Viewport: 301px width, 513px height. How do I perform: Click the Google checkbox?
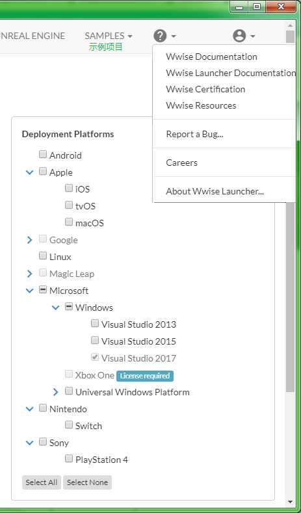(43, 239)
